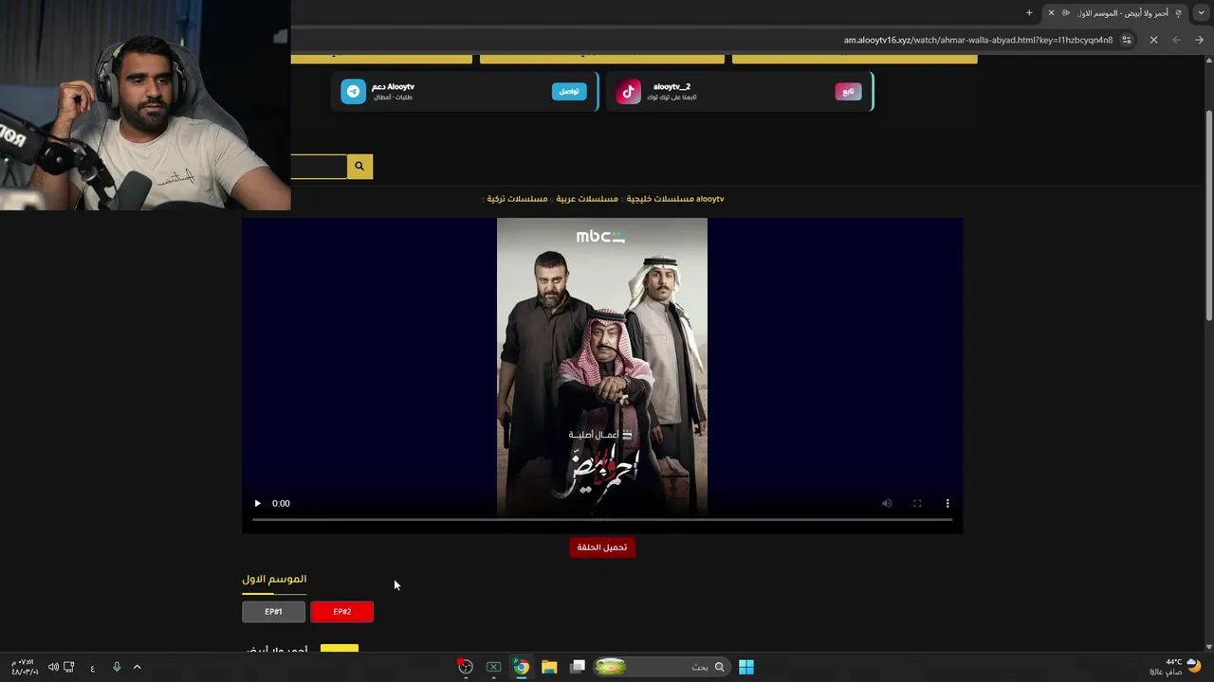Click the taskbar search box

coord(661,667)
